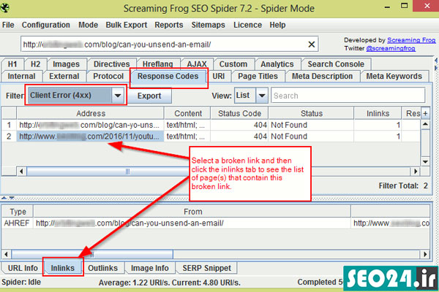Switch to the H2 tab
The width and height of the screenshot is (439, 292).
[x=35, y=64]
